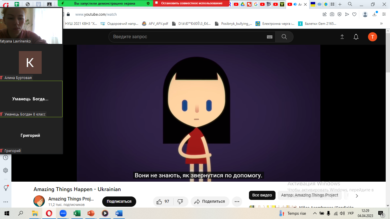This screenshot has height=219, width=390.
Task: Show next chips with right arrow
Action: 357,196
